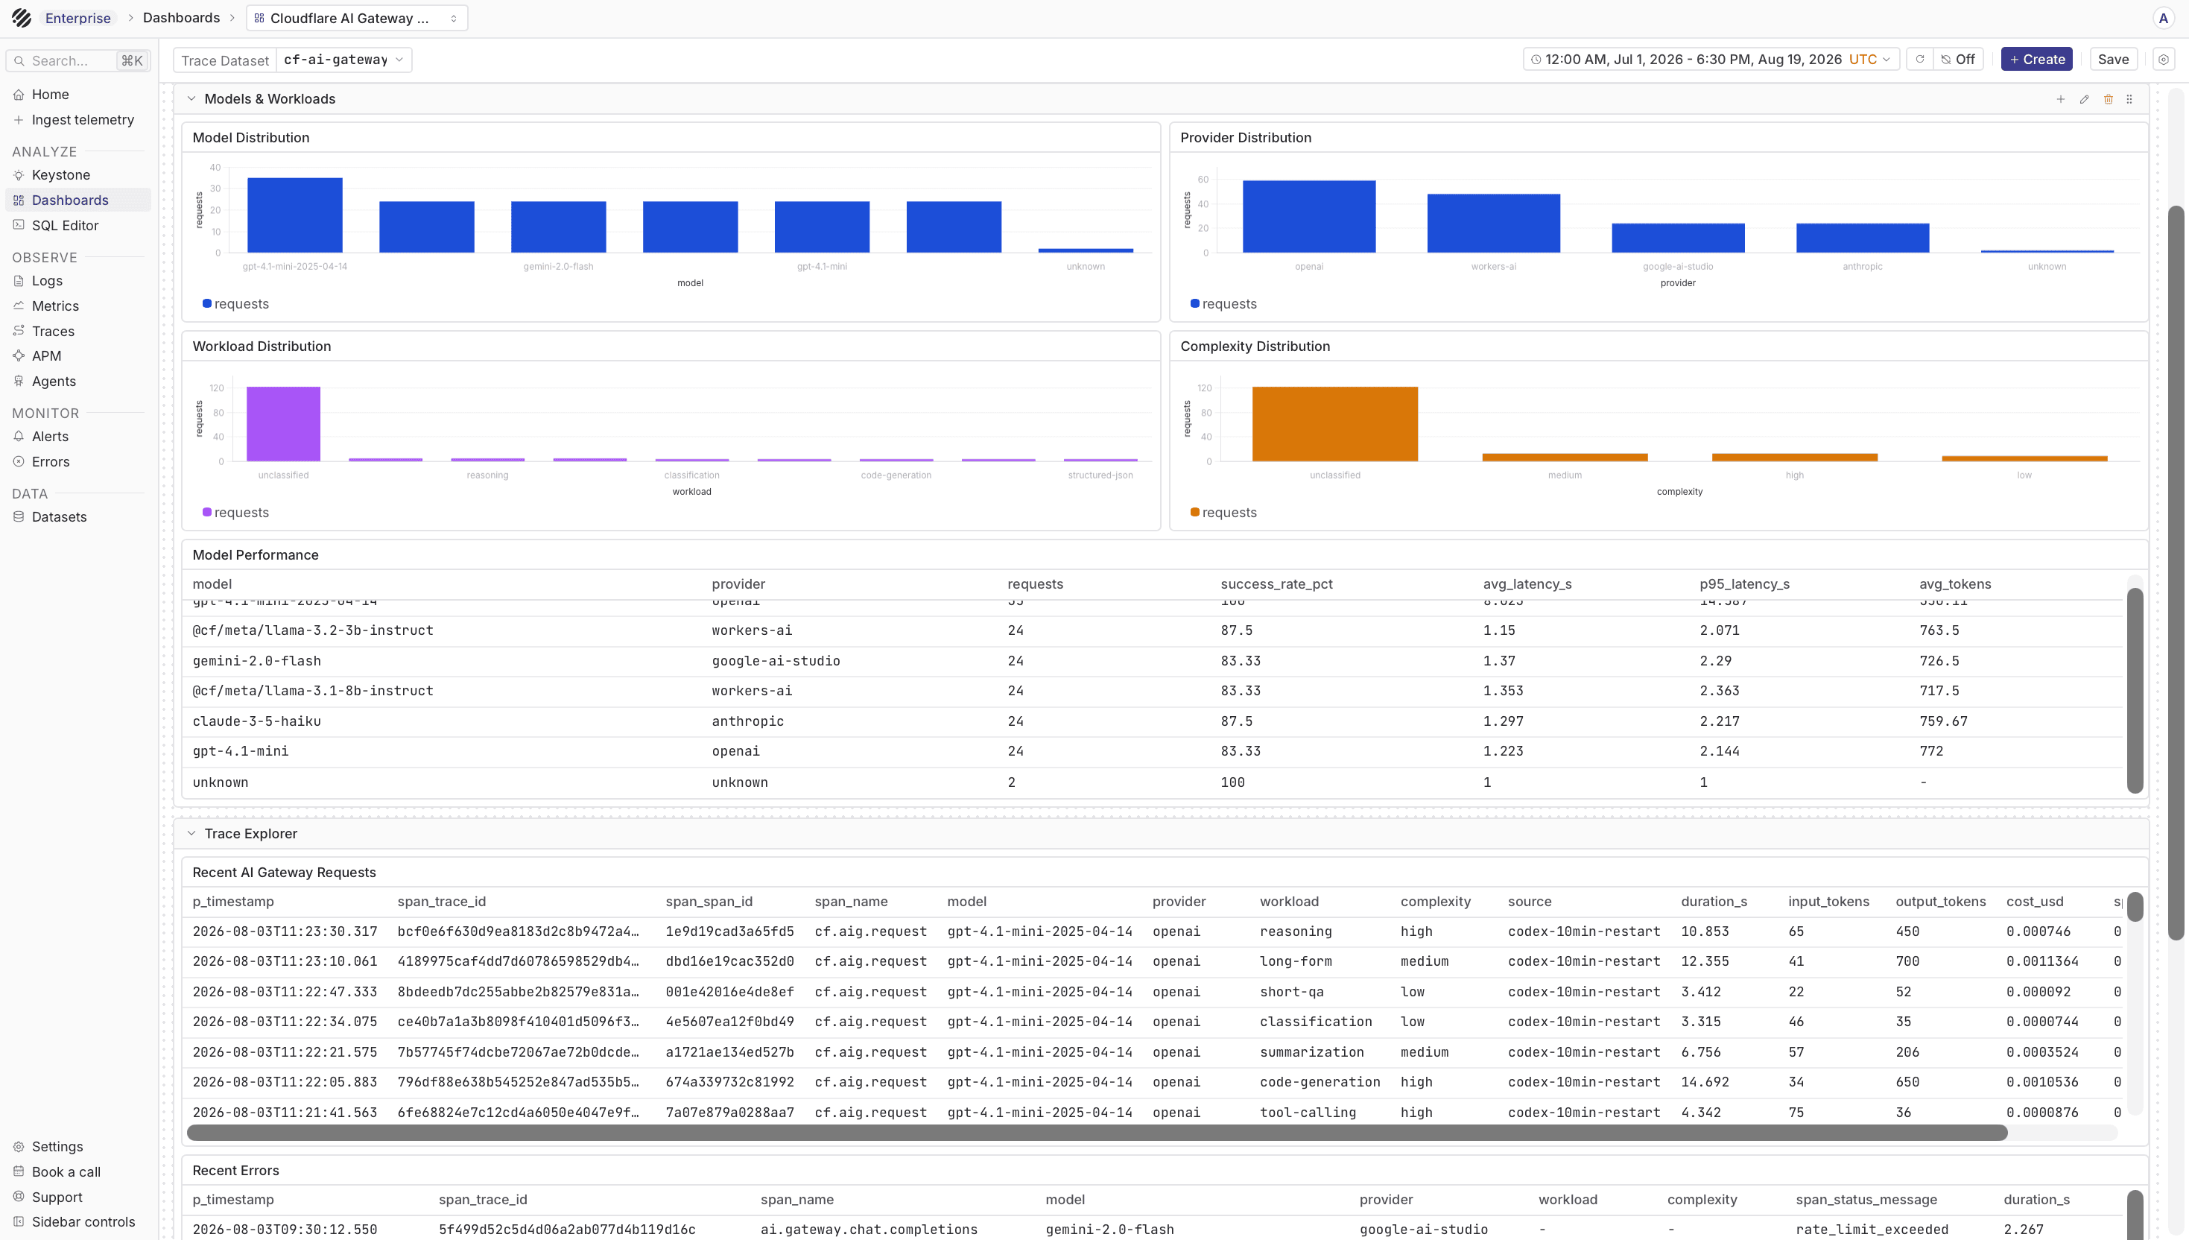2189x1240 pixels.
Task: Click the Create button
Action: pyautogui.click(x=2036, y=60)
